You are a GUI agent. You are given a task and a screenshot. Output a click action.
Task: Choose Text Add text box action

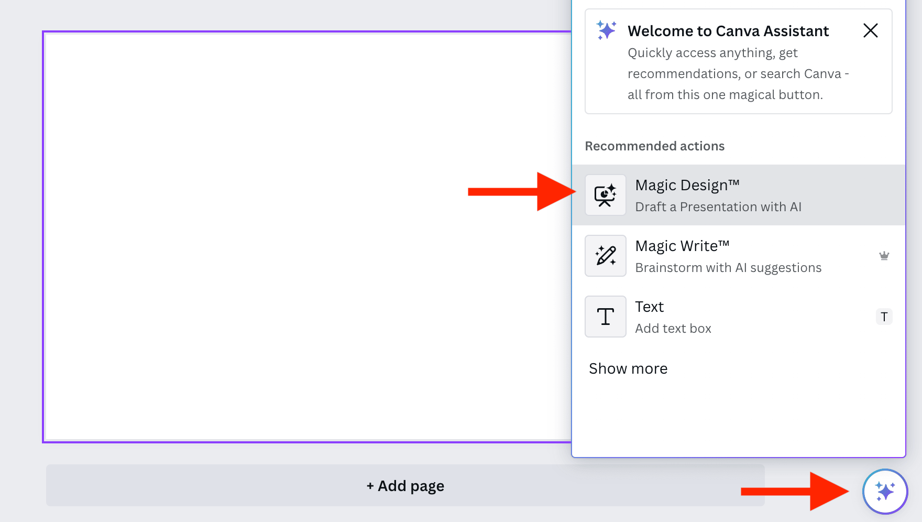pyautogui.click(x=739, y=317)
